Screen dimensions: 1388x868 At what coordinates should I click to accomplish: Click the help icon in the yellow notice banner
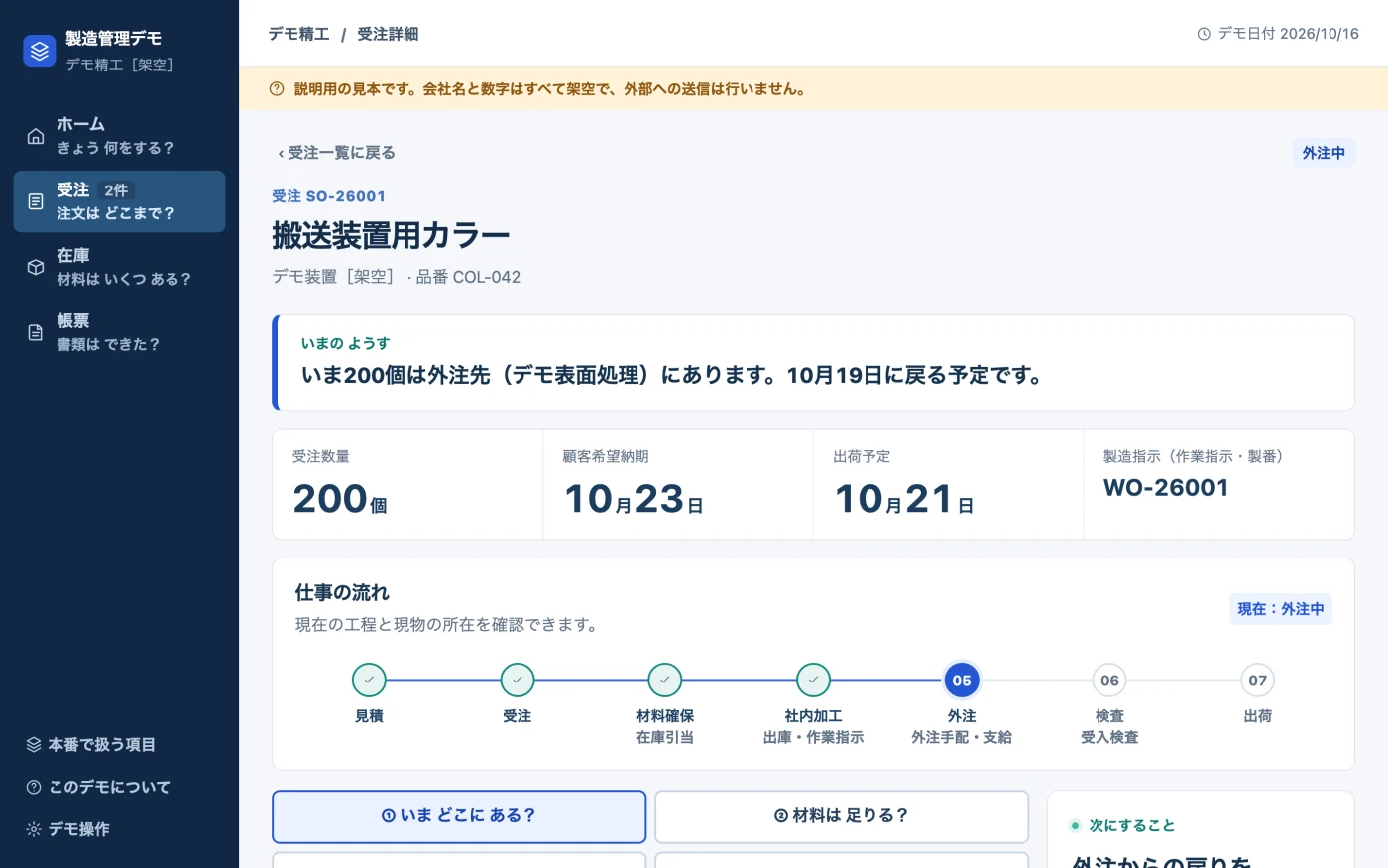277,89
